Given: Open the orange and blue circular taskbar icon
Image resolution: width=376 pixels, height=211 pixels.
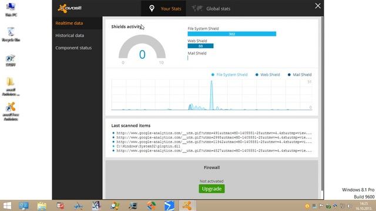Looking at the screenshot, I should pyautogui.click(x=151, y=206).
